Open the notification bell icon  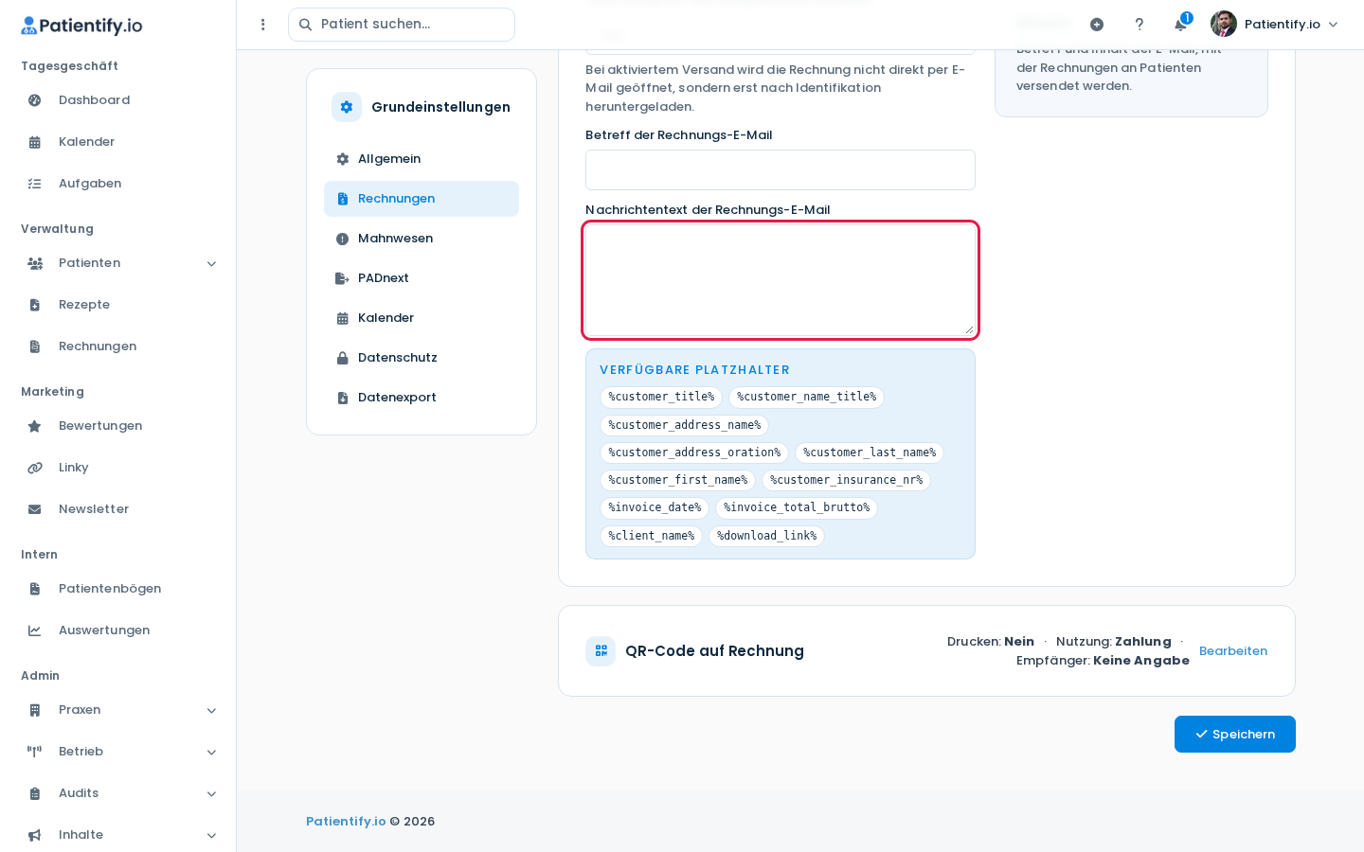1180,25
